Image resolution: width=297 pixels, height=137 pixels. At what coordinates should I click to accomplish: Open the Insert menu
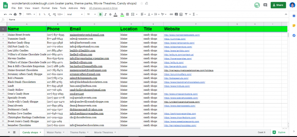click(36, 8)
